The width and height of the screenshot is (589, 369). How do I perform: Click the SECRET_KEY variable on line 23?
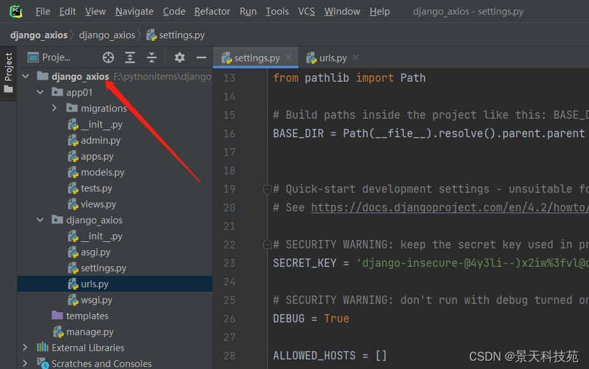point(305,263)
